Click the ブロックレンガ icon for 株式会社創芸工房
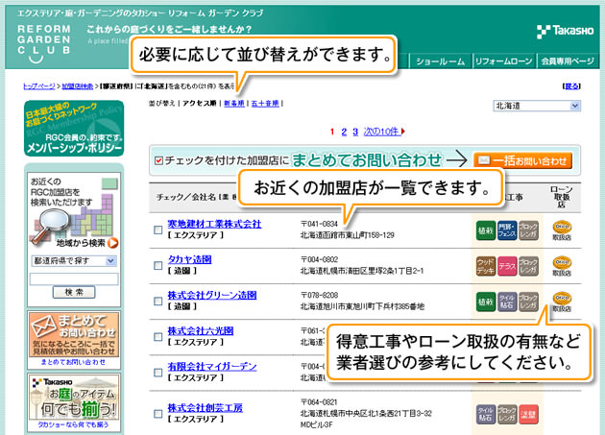This screenshot has height=435, width=605. pyautogui.click(x=507, y=414)
